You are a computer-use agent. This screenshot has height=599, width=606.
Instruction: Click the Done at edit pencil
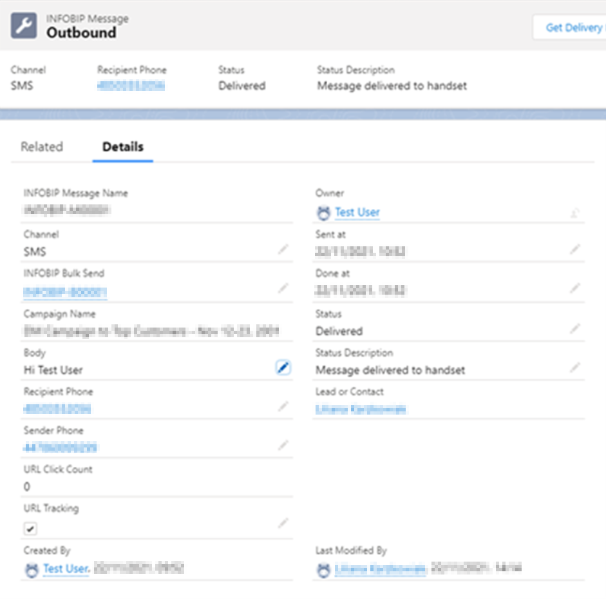(574, 288)
